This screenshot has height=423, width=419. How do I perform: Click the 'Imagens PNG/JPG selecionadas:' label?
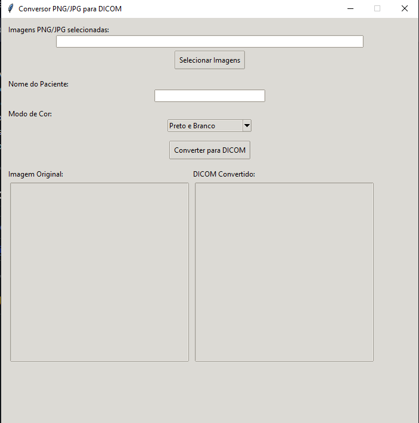click(58, 30)
